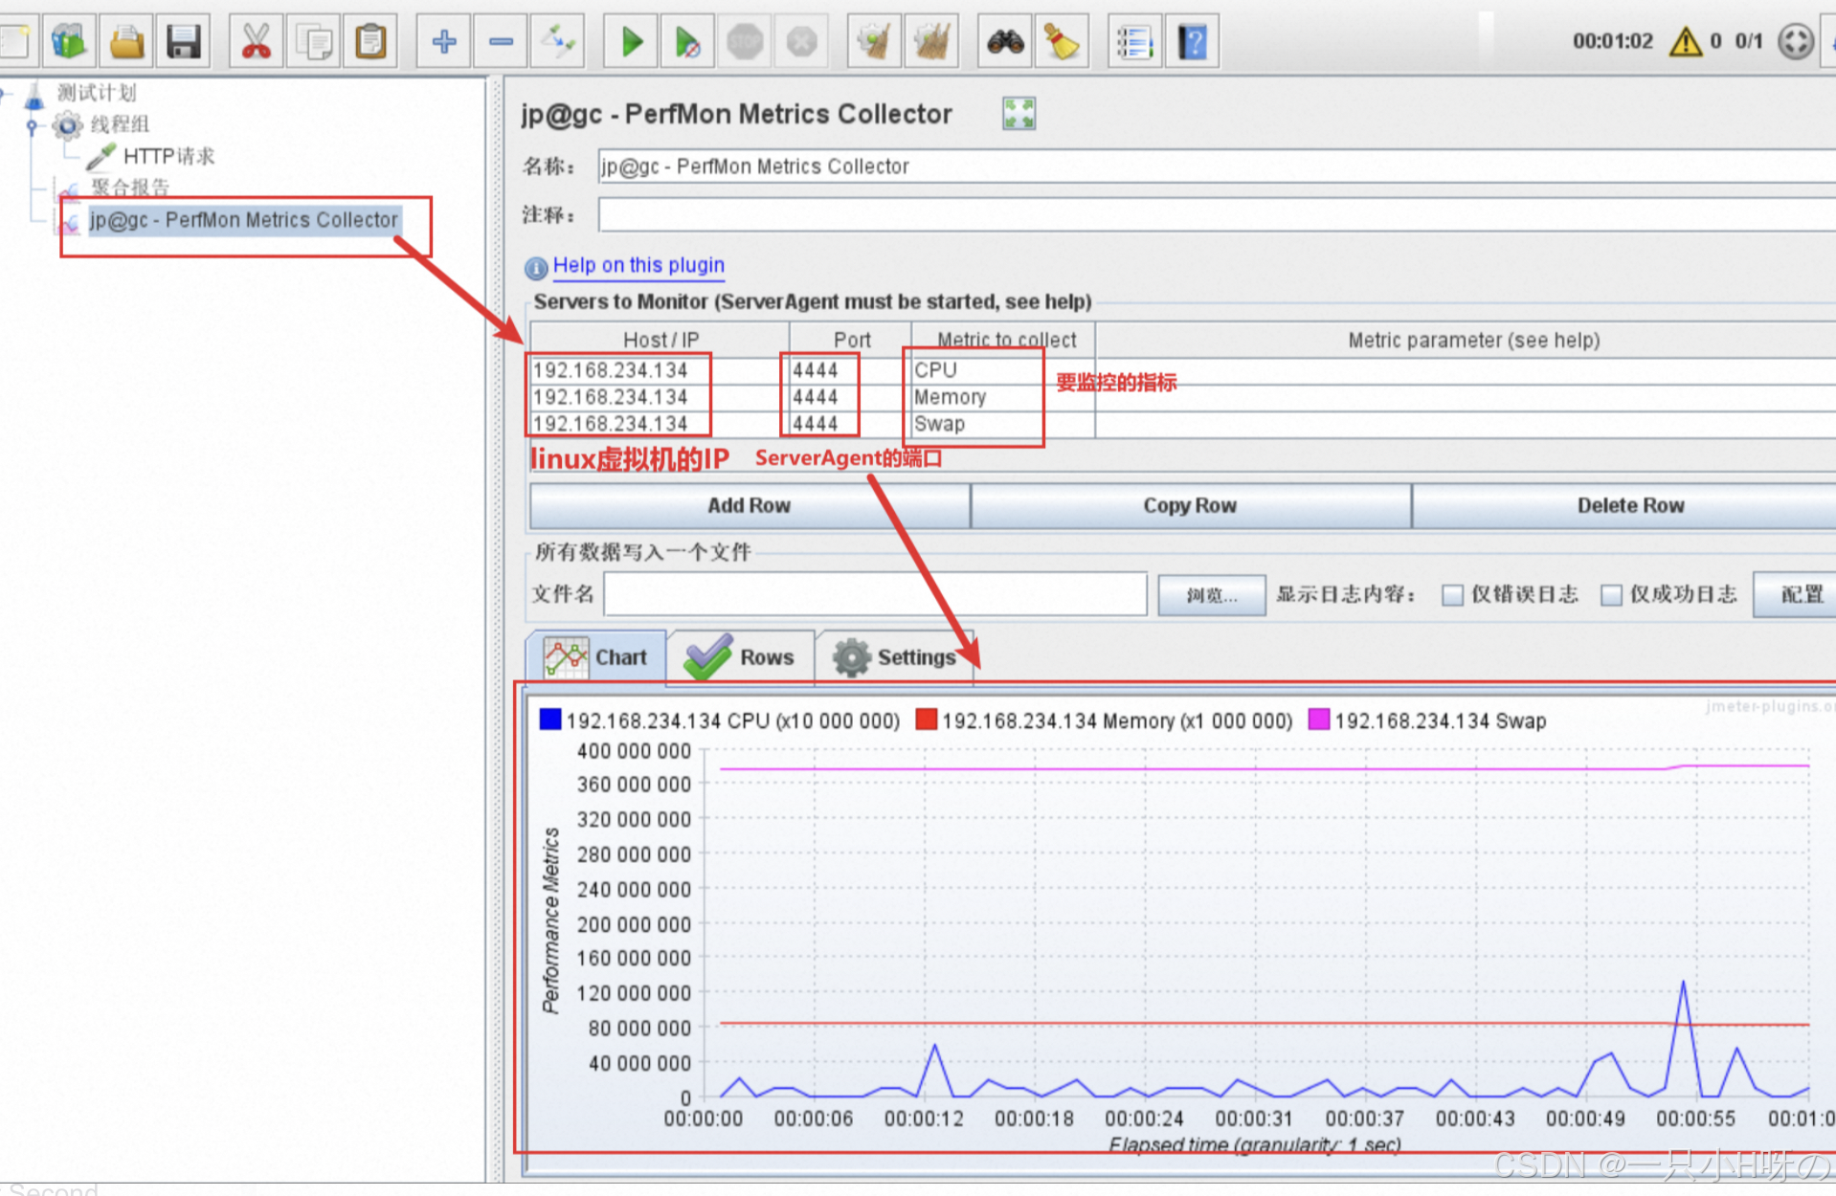Select the CPU metric cell
1836x1196 pixels.
click(x=1002, y=370)
